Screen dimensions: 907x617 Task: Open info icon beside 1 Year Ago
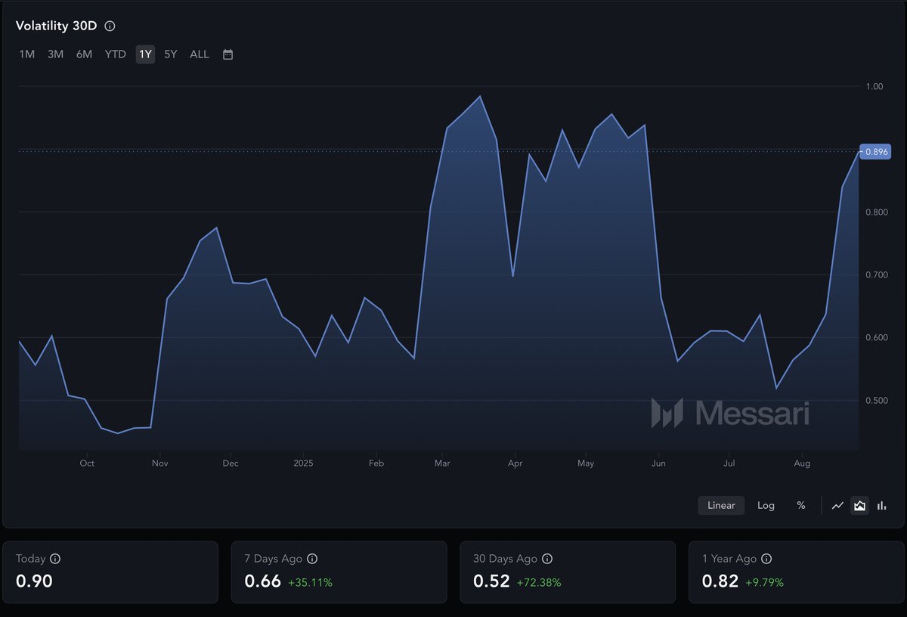coord(766,559)
